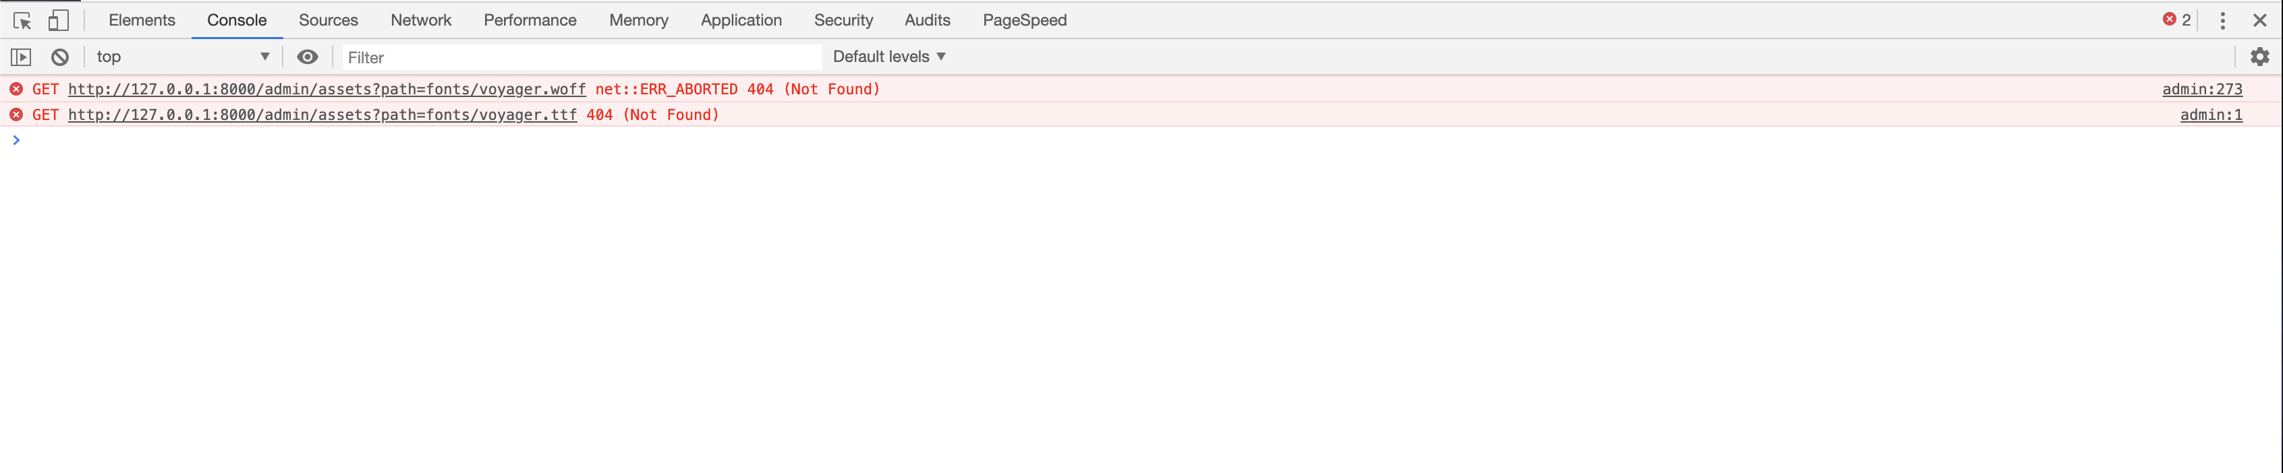
Task: Open source link admin:273
Action: [2201, 90]
